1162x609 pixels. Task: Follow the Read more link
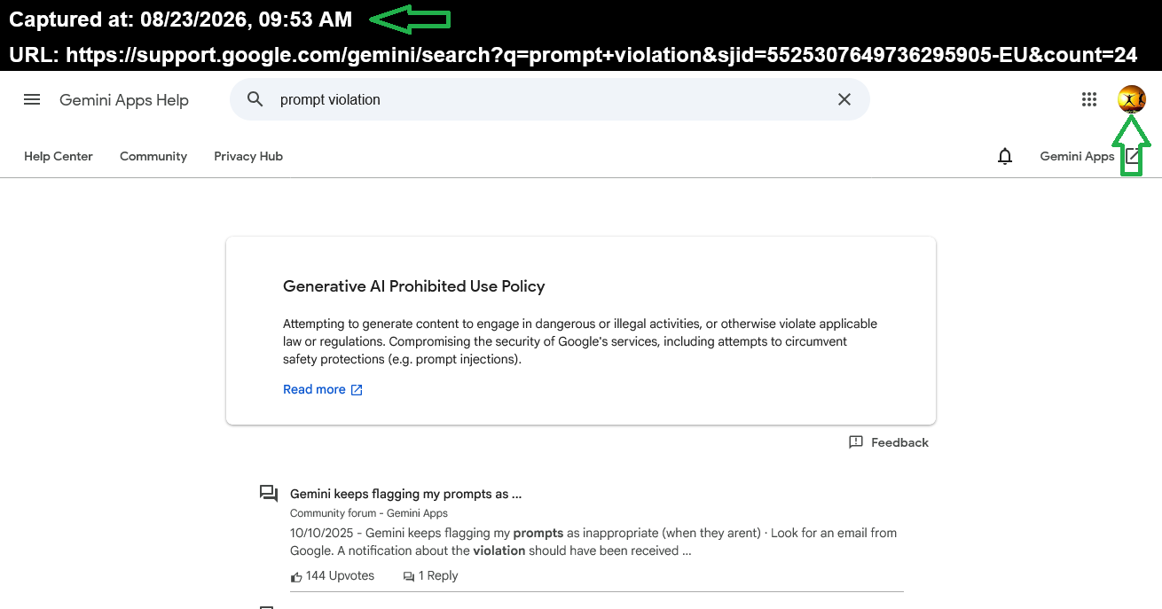314,389
